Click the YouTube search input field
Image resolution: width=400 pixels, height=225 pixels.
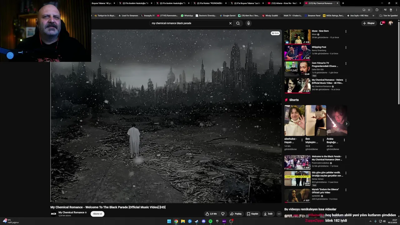[189, 23]
